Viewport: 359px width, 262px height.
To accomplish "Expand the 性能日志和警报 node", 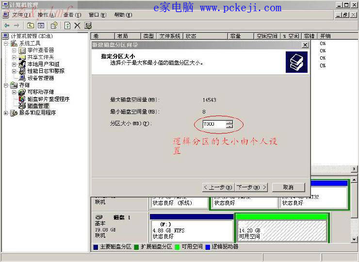I will coord(14,71).
